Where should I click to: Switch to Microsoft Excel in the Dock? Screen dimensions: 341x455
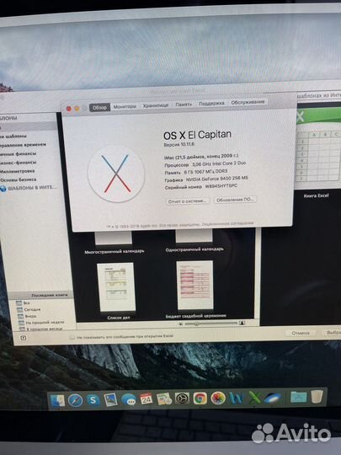click(254, 398)
